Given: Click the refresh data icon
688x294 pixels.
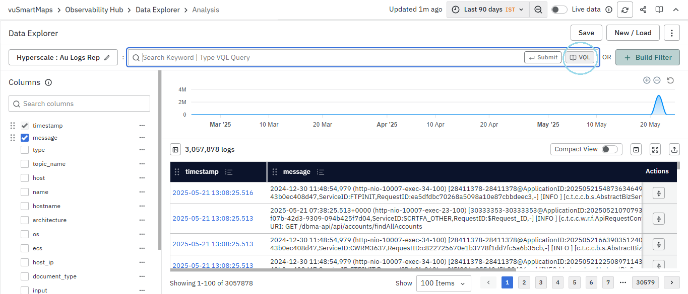Looking at the screenshot, I should 626,10.
